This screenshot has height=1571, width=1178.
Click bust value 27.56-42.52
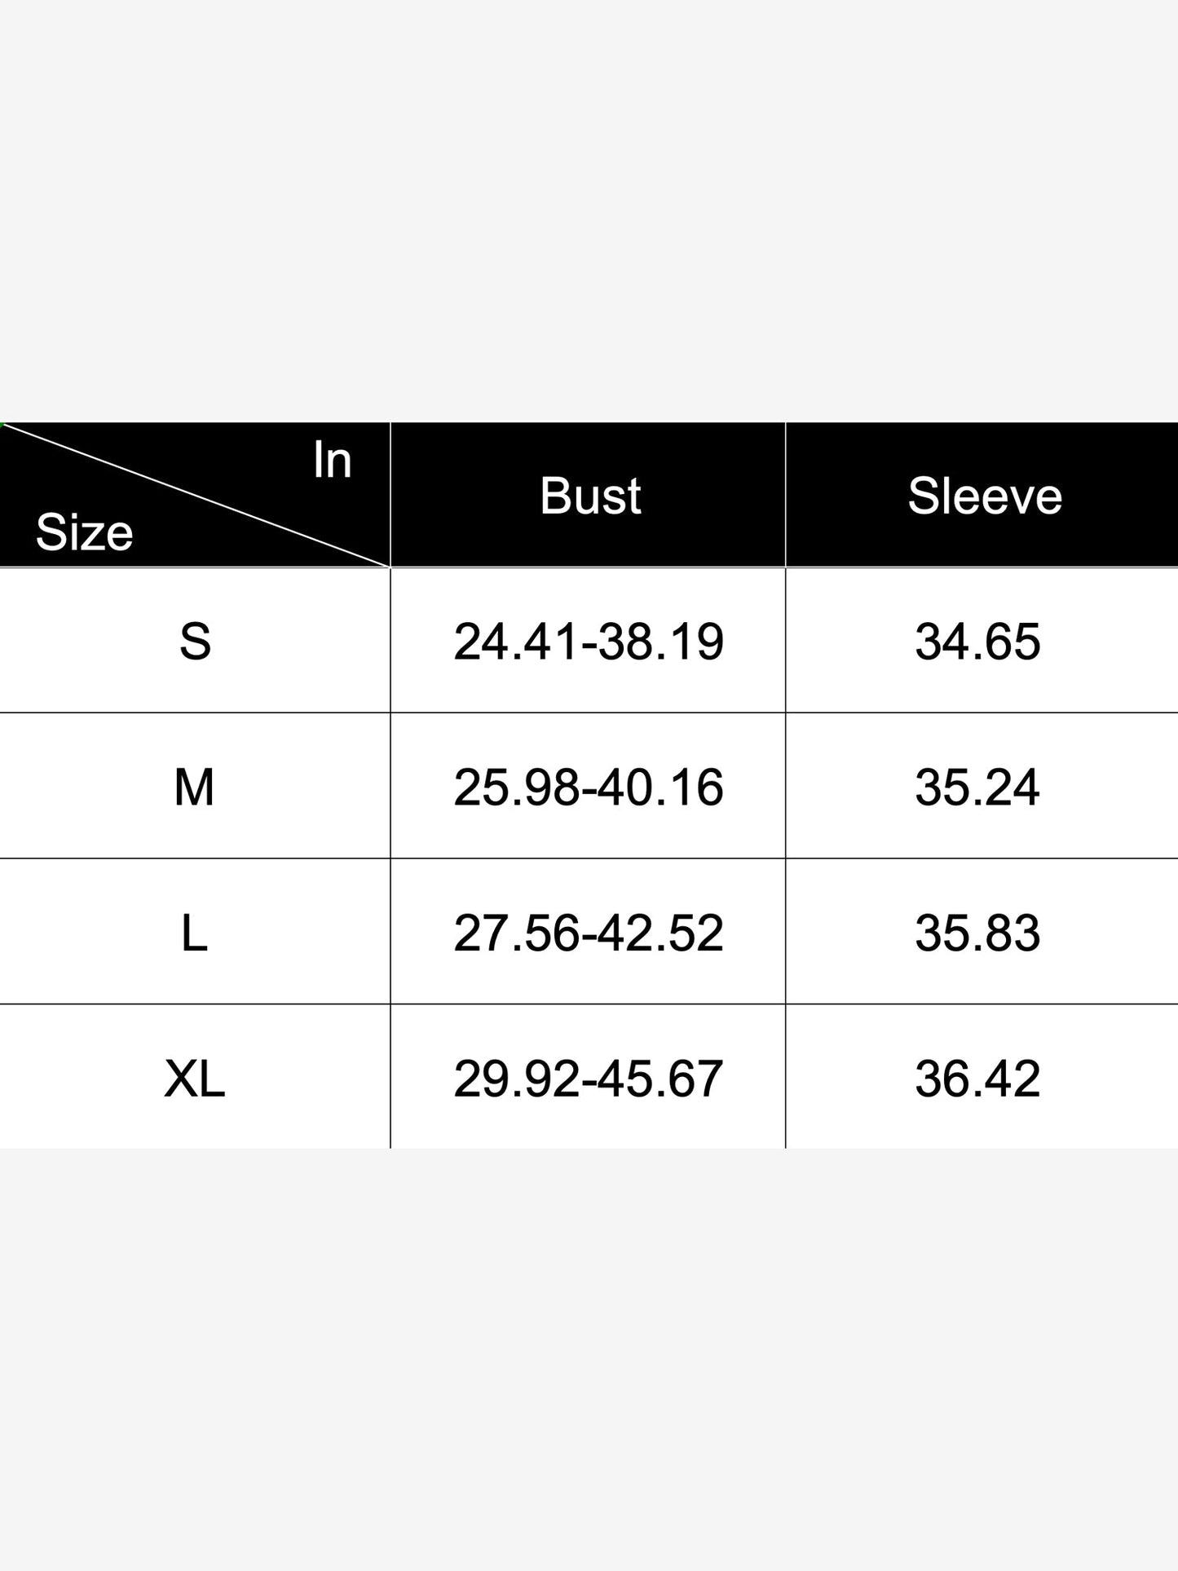[x=588, y=933]
